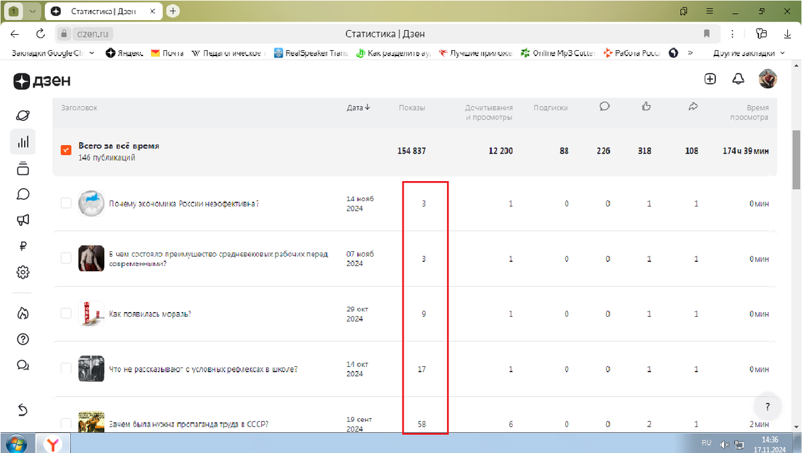Reload the page with the refresh icon
802x453 pixels.
[40, 33]
